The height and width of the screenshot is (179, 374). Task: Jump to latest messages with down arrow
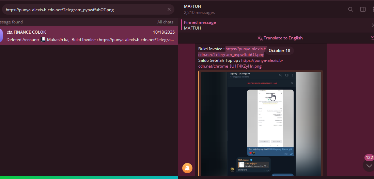(x=369, y=166)
